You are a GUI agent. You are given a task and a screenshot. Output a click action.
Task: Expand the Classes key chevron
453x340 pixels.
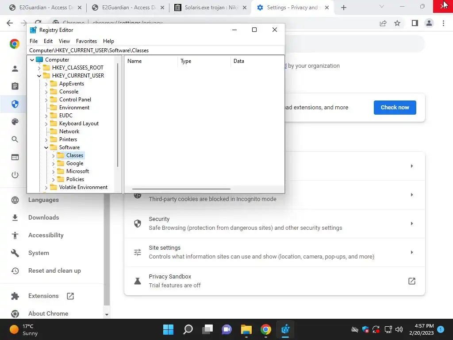pyautogui.click(x=53, y=156)
